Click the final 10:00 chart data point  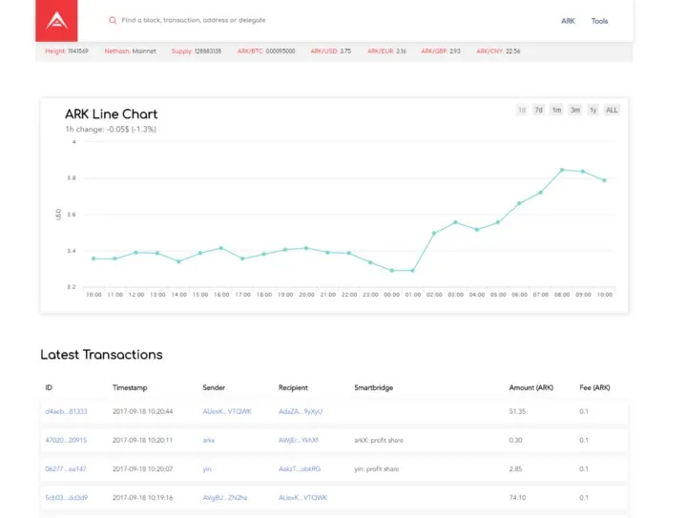(x=605, y=180)
